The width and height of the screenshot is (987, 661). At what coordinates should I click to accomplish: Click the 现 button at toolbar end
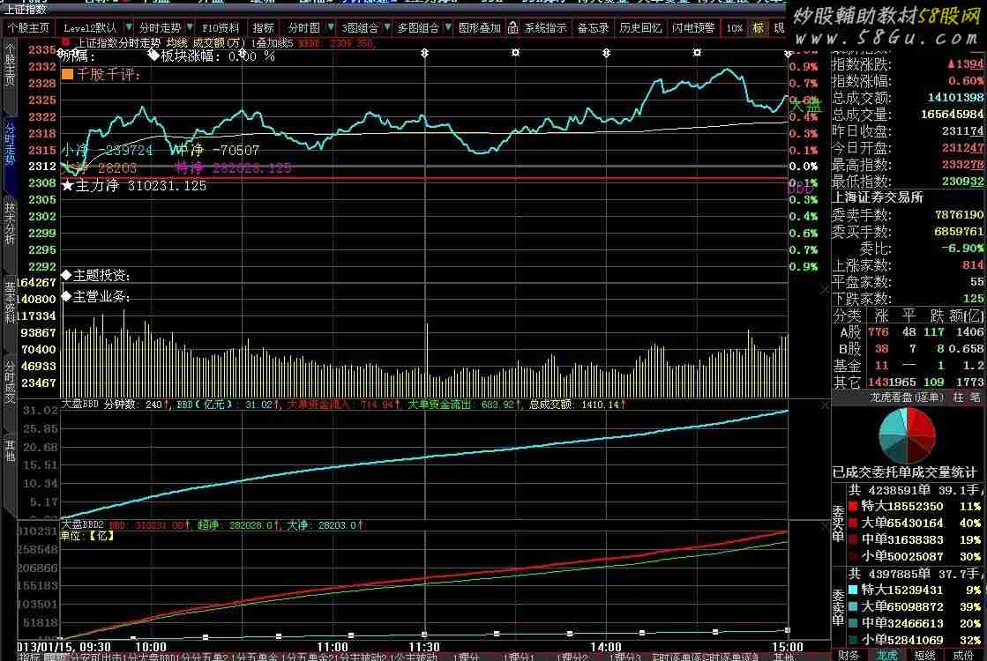pyautogui.click(x=779, y=28)
